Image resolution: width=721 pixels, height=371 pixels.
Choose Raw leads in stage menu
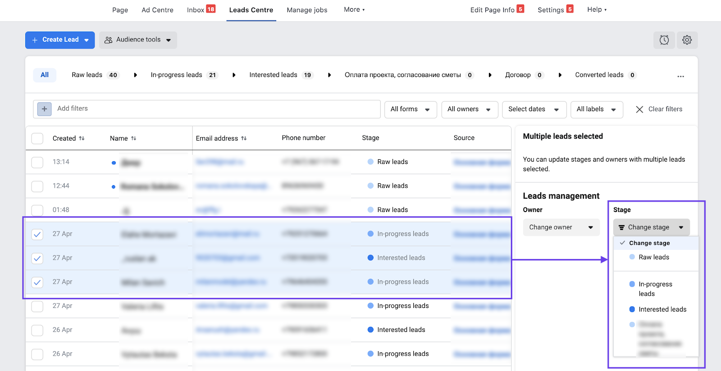click(x=654, y=257)
